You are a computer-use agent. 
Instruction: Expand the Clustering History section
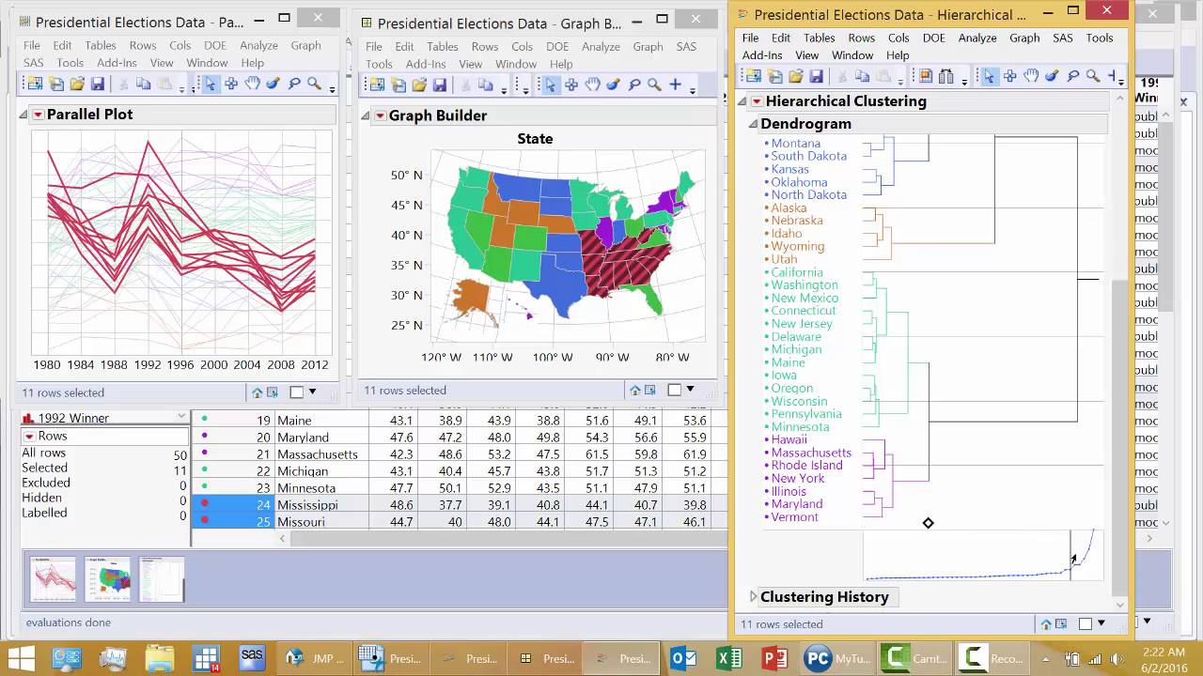point(753,597)
